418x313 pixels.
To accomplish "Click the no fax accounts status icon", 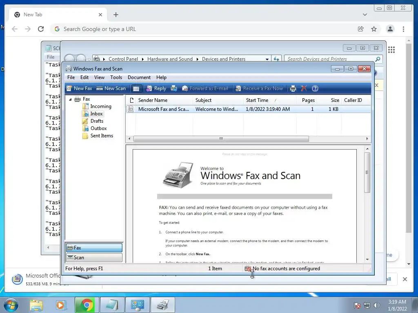I will click(248, 269).
